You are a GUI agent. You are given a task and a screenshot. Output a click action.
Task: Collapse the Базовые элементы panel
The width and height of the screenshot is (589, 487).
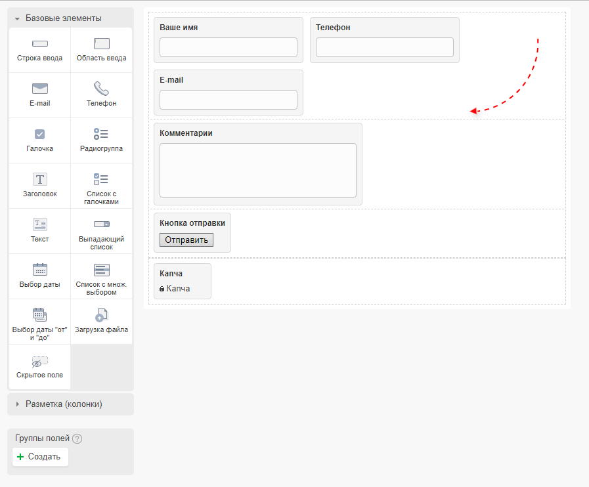pos(17,19)
